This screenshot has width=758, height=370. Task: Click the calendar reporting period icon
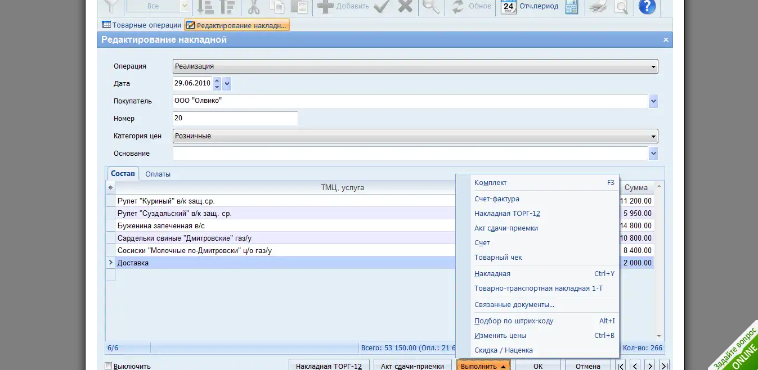click(x=509, y=7)
